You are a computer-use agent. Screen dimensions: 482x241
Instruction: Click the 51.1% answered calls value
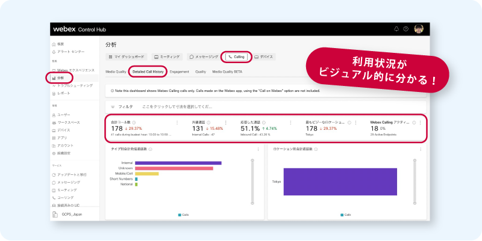pyautogui.click(x=250, y=129)
